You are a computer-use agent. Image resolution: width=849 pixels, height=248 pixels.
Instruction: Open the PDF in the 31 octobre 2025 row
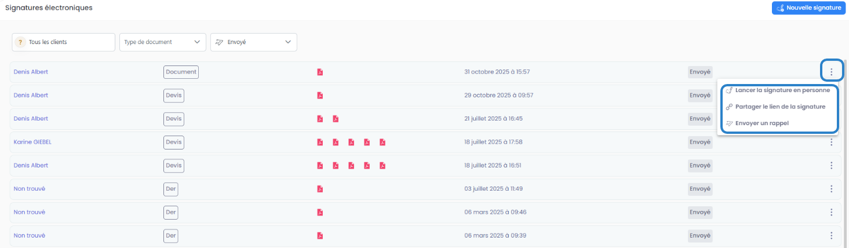(320, 72)
